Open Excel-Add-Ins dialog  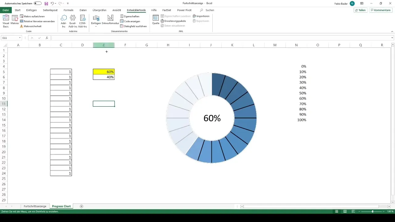73,21
